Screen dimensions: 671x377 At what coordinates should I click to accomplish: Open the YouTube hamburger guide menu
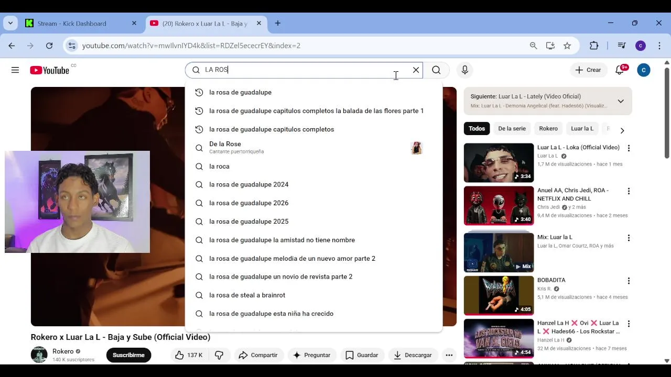click(15, 70)
